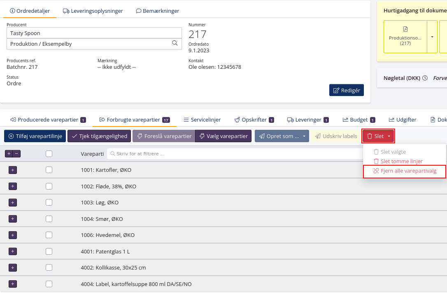Switch to the Leveringsoplysninger tab
Image resolution: width=447 pixels, height=293 pixels.
pos(93,11)
